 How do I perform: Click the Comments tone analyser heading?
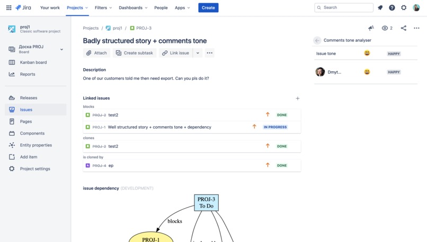(347, 40)
